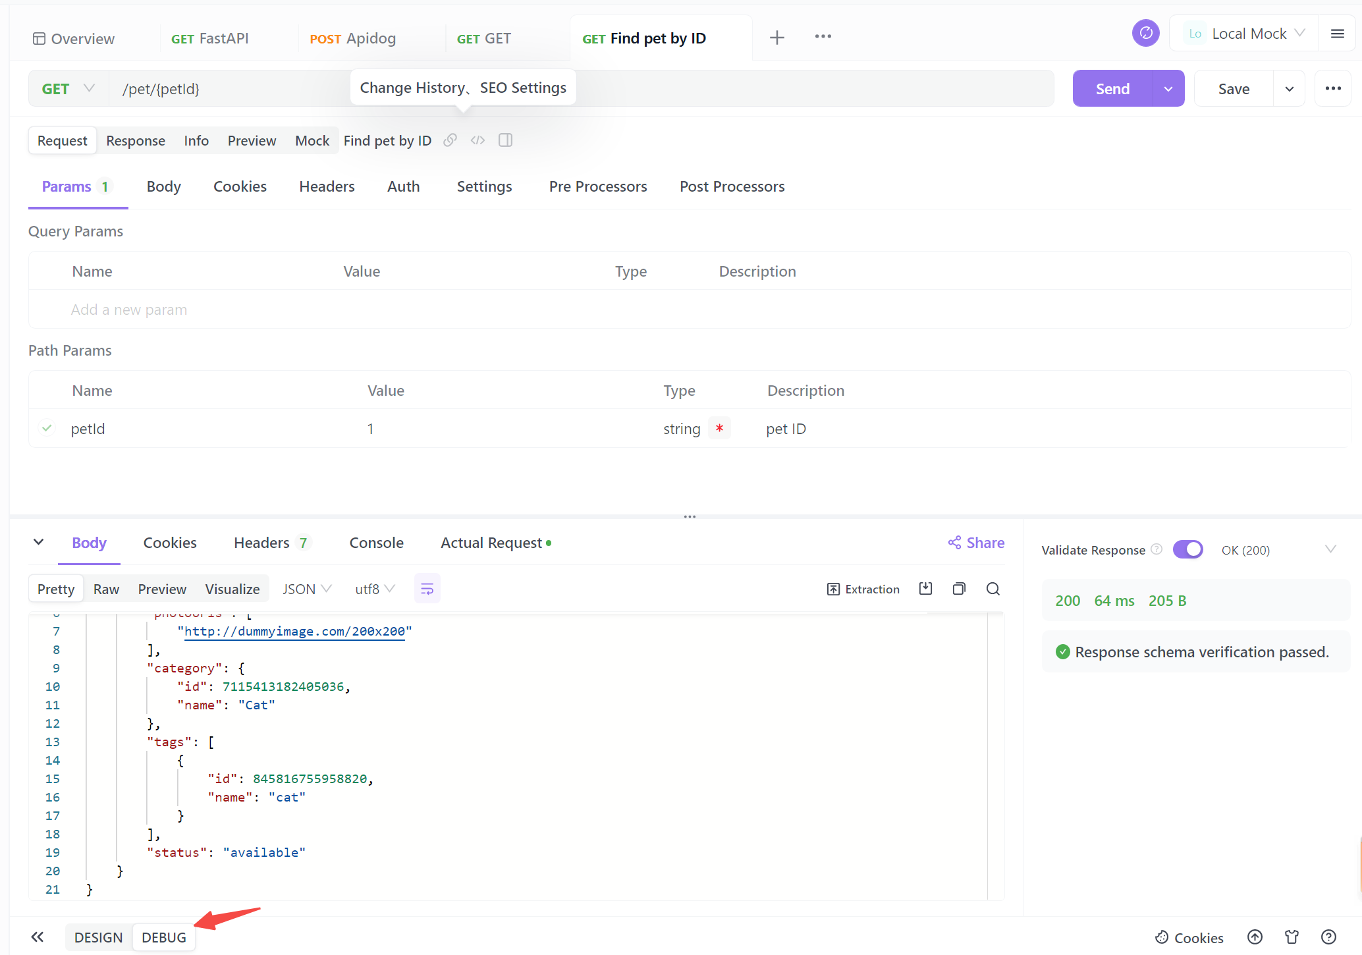Open the help question mark icon

(x=1328, y=937)
